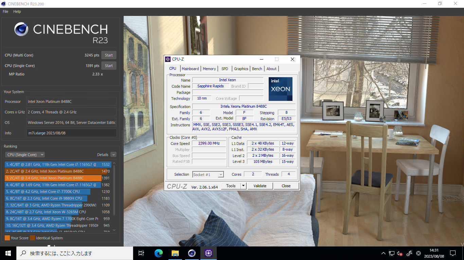The image size is (464, 260).
Task: Click the Cinebench title bar app icon
Action: 4,4
